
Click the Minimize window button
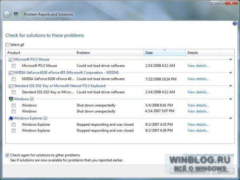[214, 3]
